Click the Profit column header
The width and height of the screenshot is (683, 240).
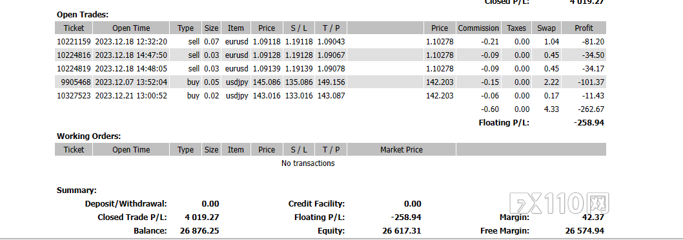pos(584,28)
